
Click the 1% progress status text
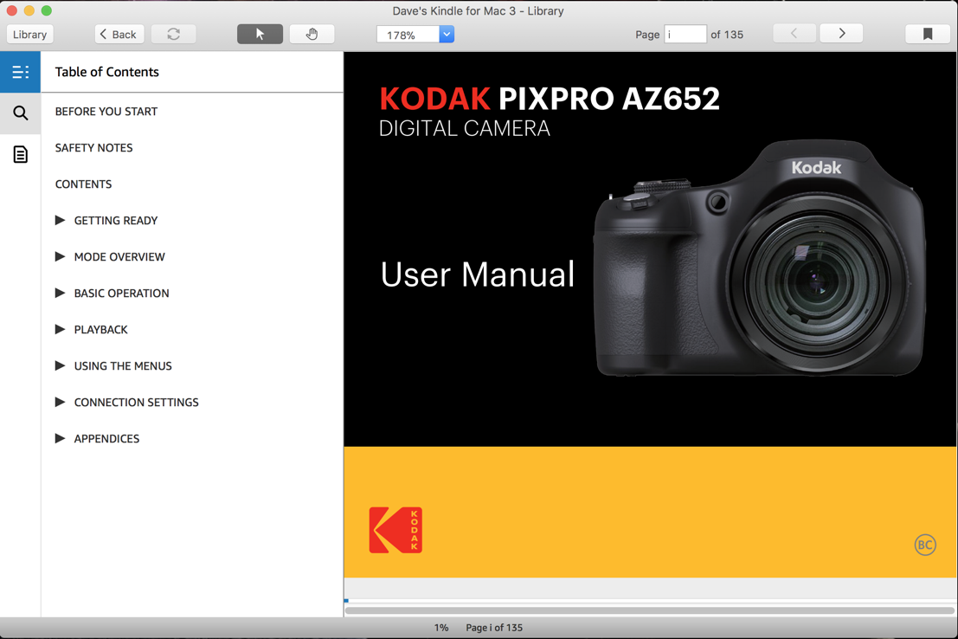click(x=441, y=628)
